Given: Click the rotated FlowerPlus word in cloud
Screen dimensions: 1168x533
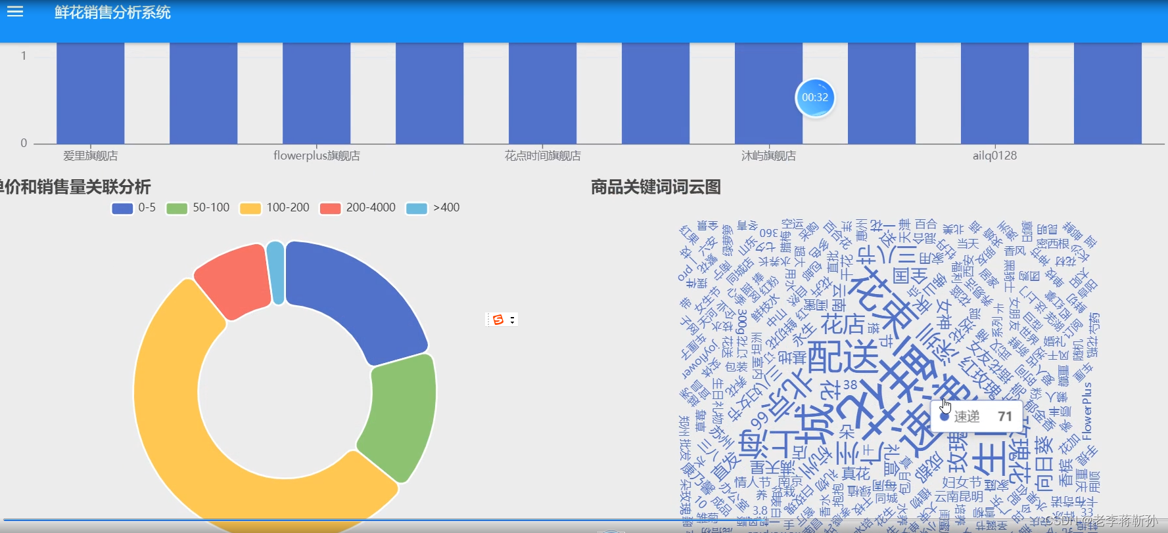Looking at the screenshot, I should point(1087,412).
